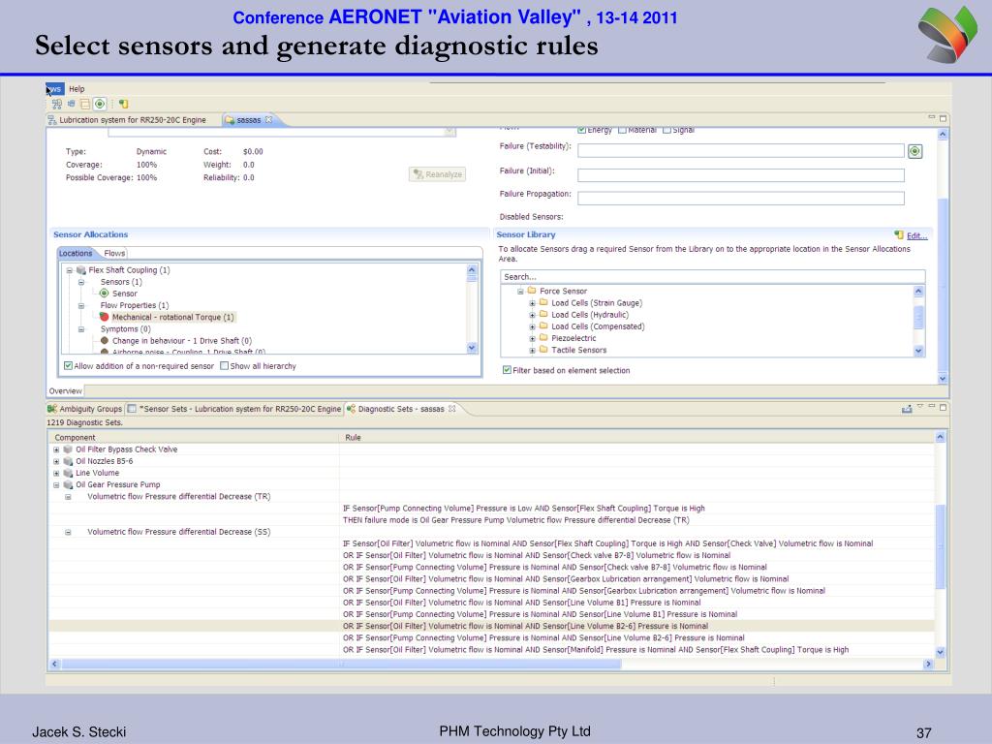Select the Locations tab
The height and width of the screenshot is (744, 992).
(76, 253)
